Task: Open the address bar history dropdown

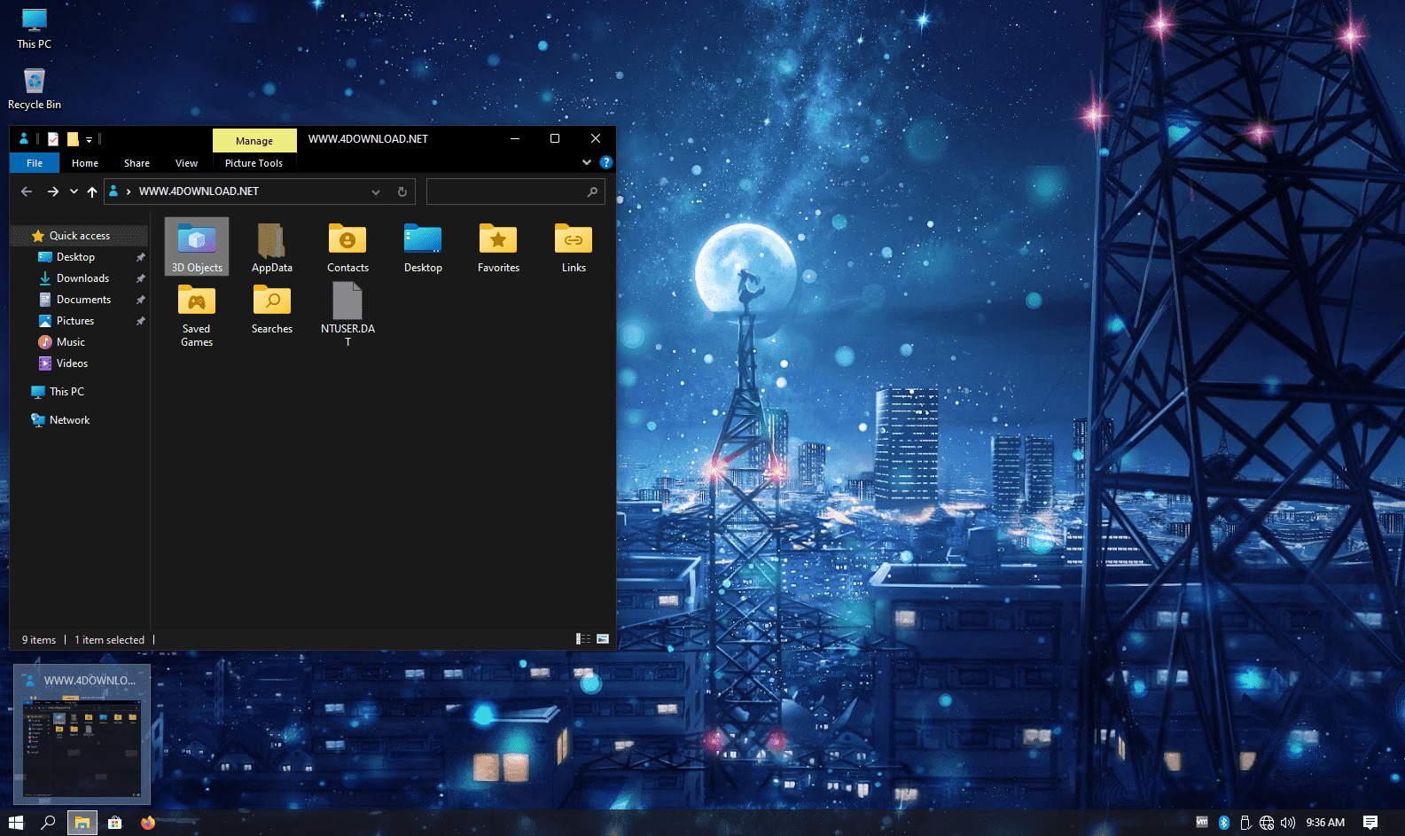Action: click(x=376, y=191)
